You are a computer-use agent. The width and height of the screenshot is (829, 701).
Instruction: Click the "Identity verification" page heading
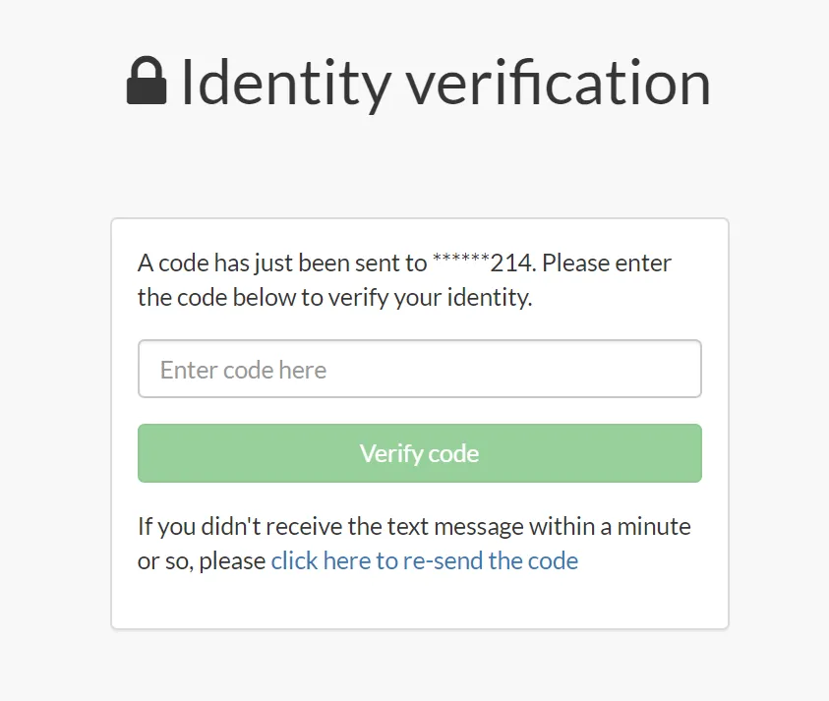pos(444,83)
